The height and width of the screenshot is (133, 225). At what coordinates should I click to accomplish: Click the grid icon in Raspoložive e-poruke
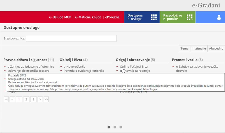pos(190,17)
